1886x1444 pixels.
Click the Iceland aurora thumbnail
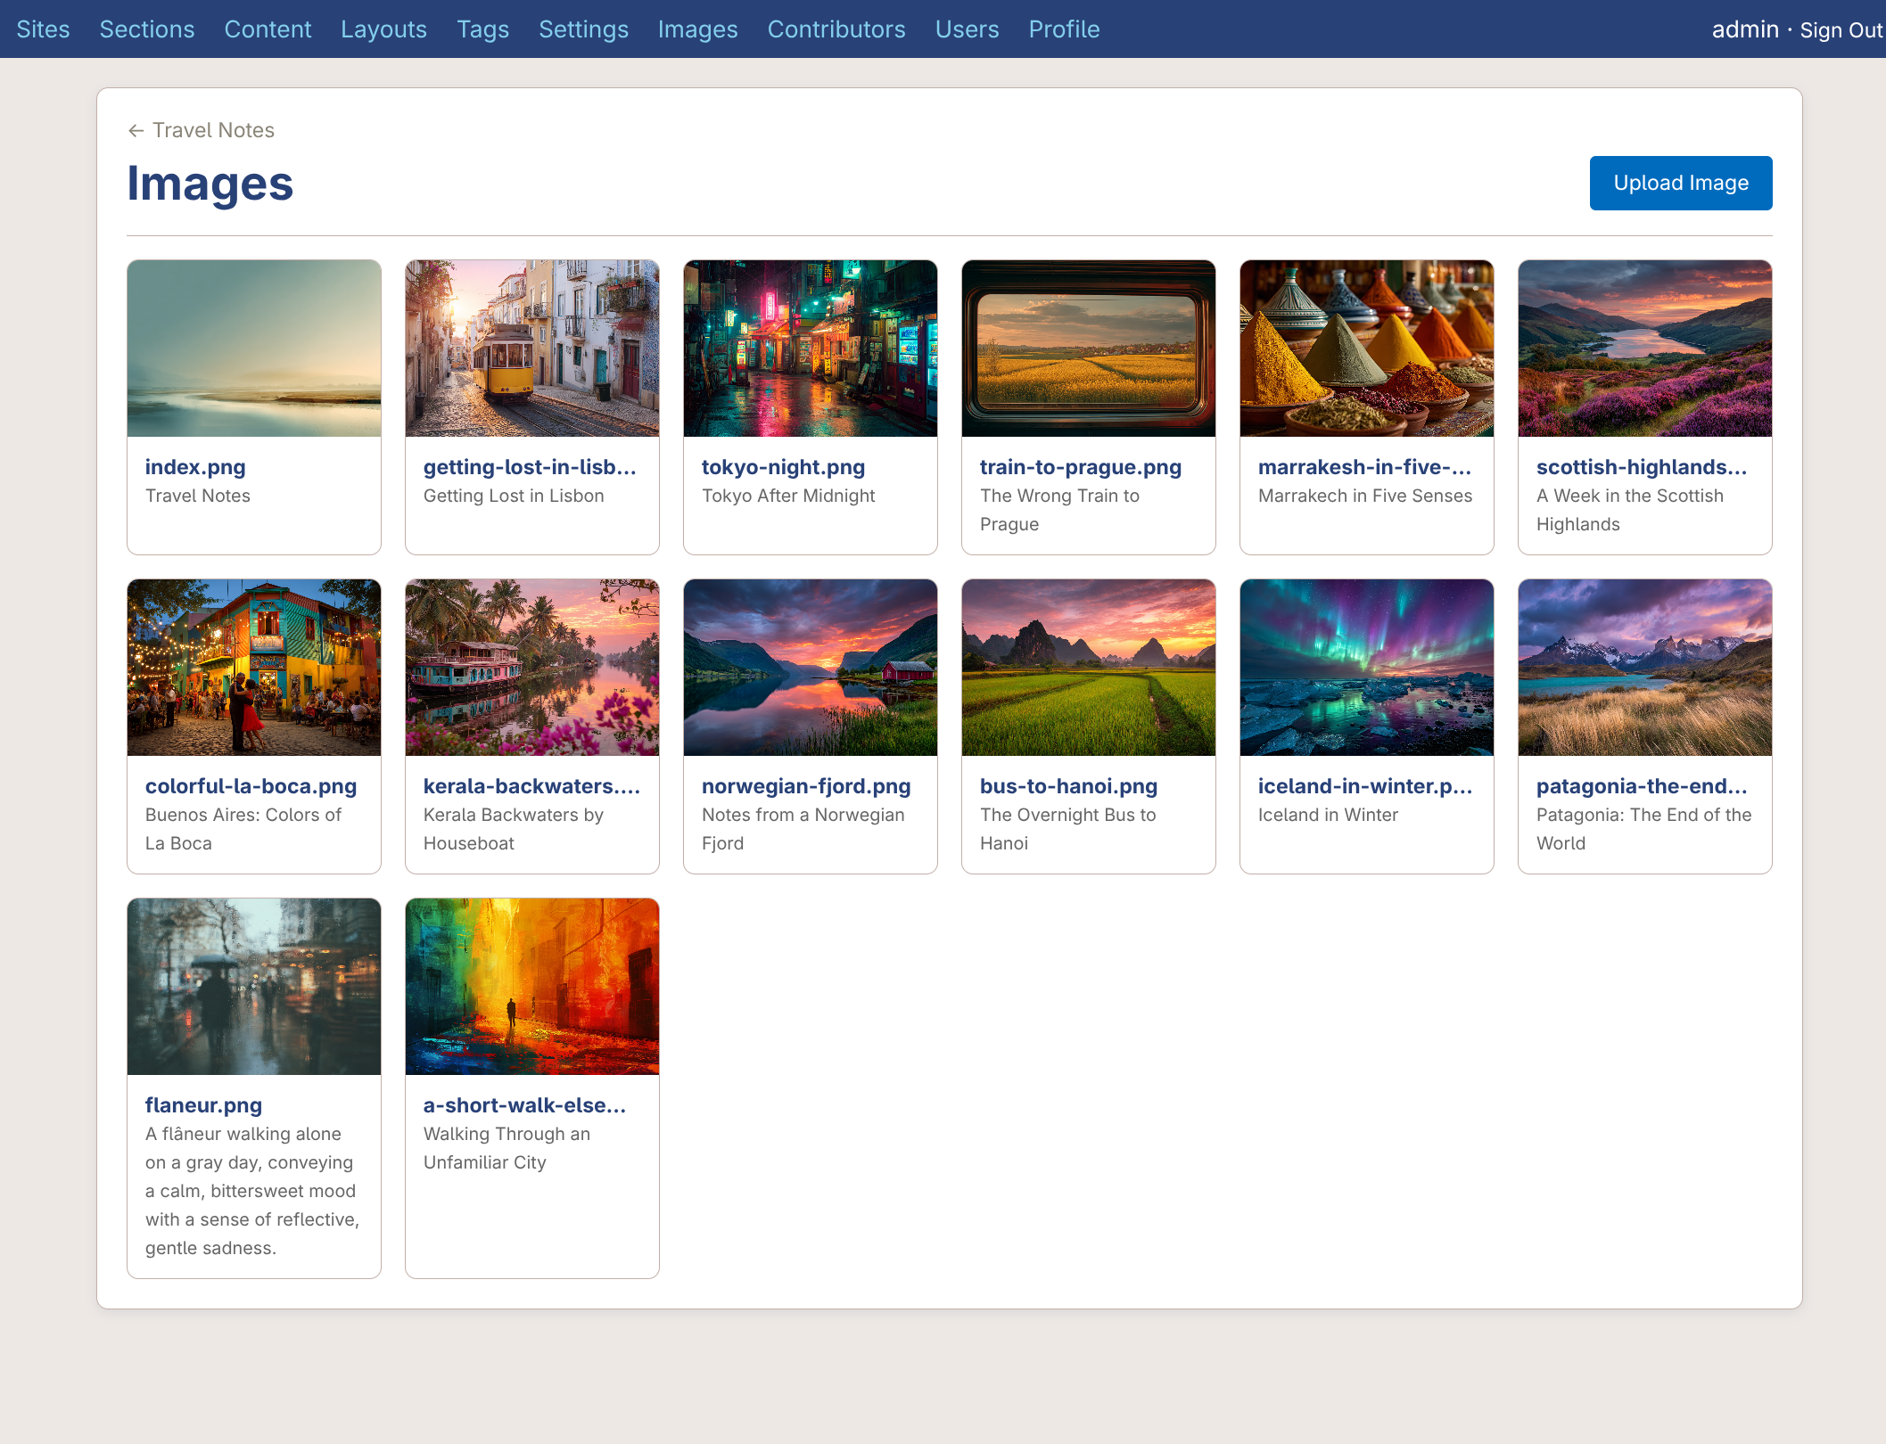[x=1366, y=667]
